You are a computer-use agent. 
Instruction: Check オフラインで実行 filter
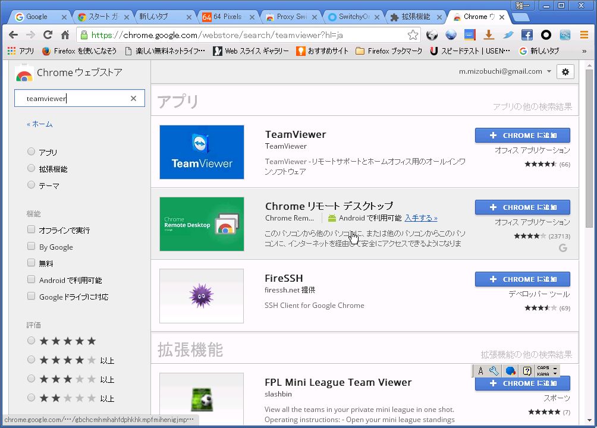coord(32,229)
